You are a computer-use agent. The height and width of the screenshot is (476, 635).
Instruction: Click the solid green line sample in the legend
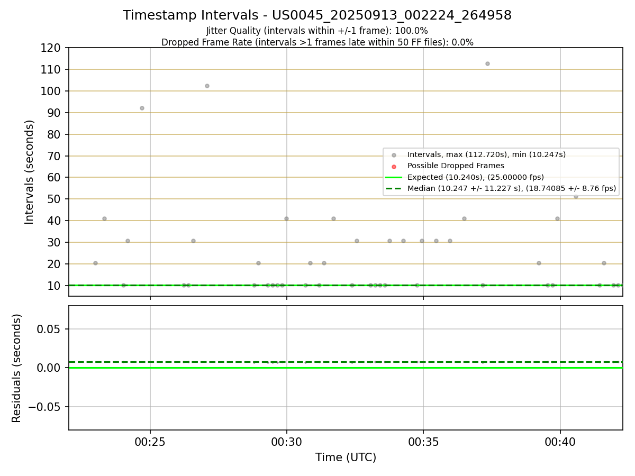pyautogui.click(x=394, y=177)
